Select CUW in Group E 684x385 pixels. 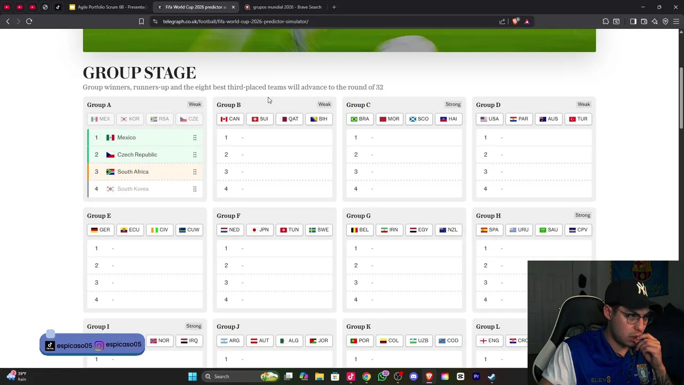pos(189,229)
